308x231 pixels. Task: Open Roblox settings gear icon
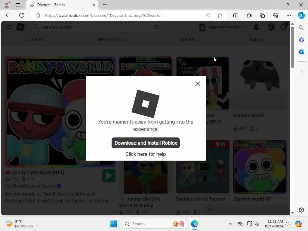[x=283, y=27]
